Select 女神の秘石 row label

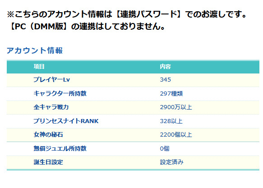click(x=48, y=134)
